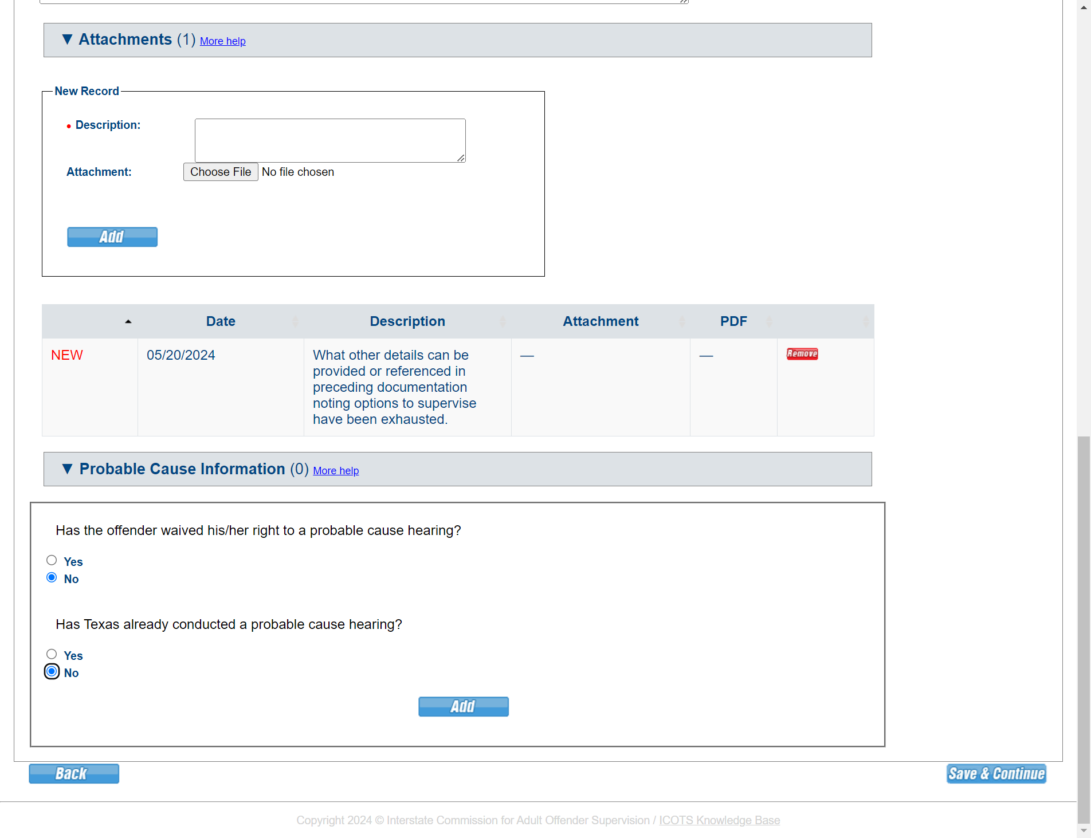Sort table by PDF column header
Viewport: 1091px width, 838px height.
733,321
